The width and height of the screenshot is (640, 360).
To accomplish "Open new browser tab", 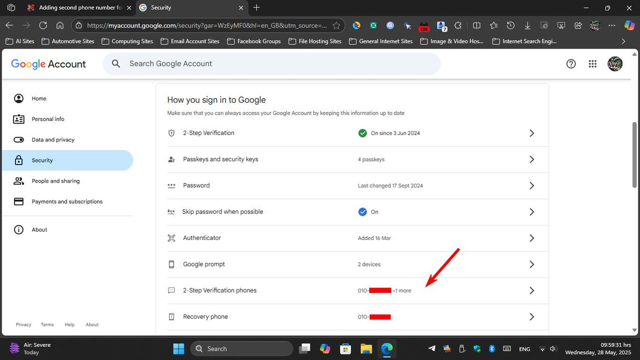I will click(256, 7).
